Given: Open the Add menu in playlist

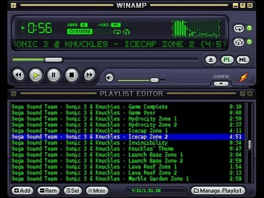Looking at the screenshot, I should pos(22,191).
